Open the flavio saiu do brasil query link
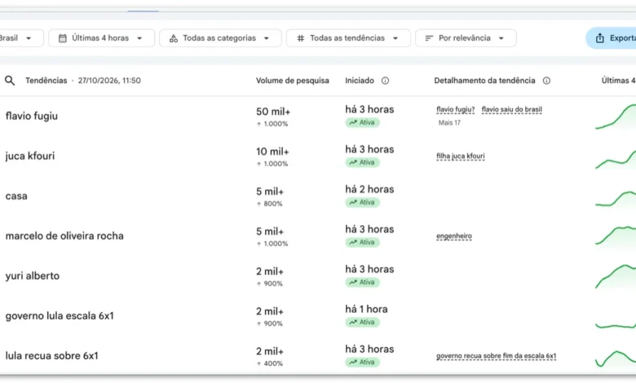This screenshot has height=383, width=636. 512,109
